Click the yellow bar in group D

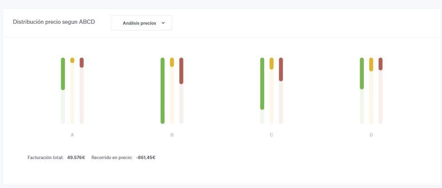(x=371, y=64)
